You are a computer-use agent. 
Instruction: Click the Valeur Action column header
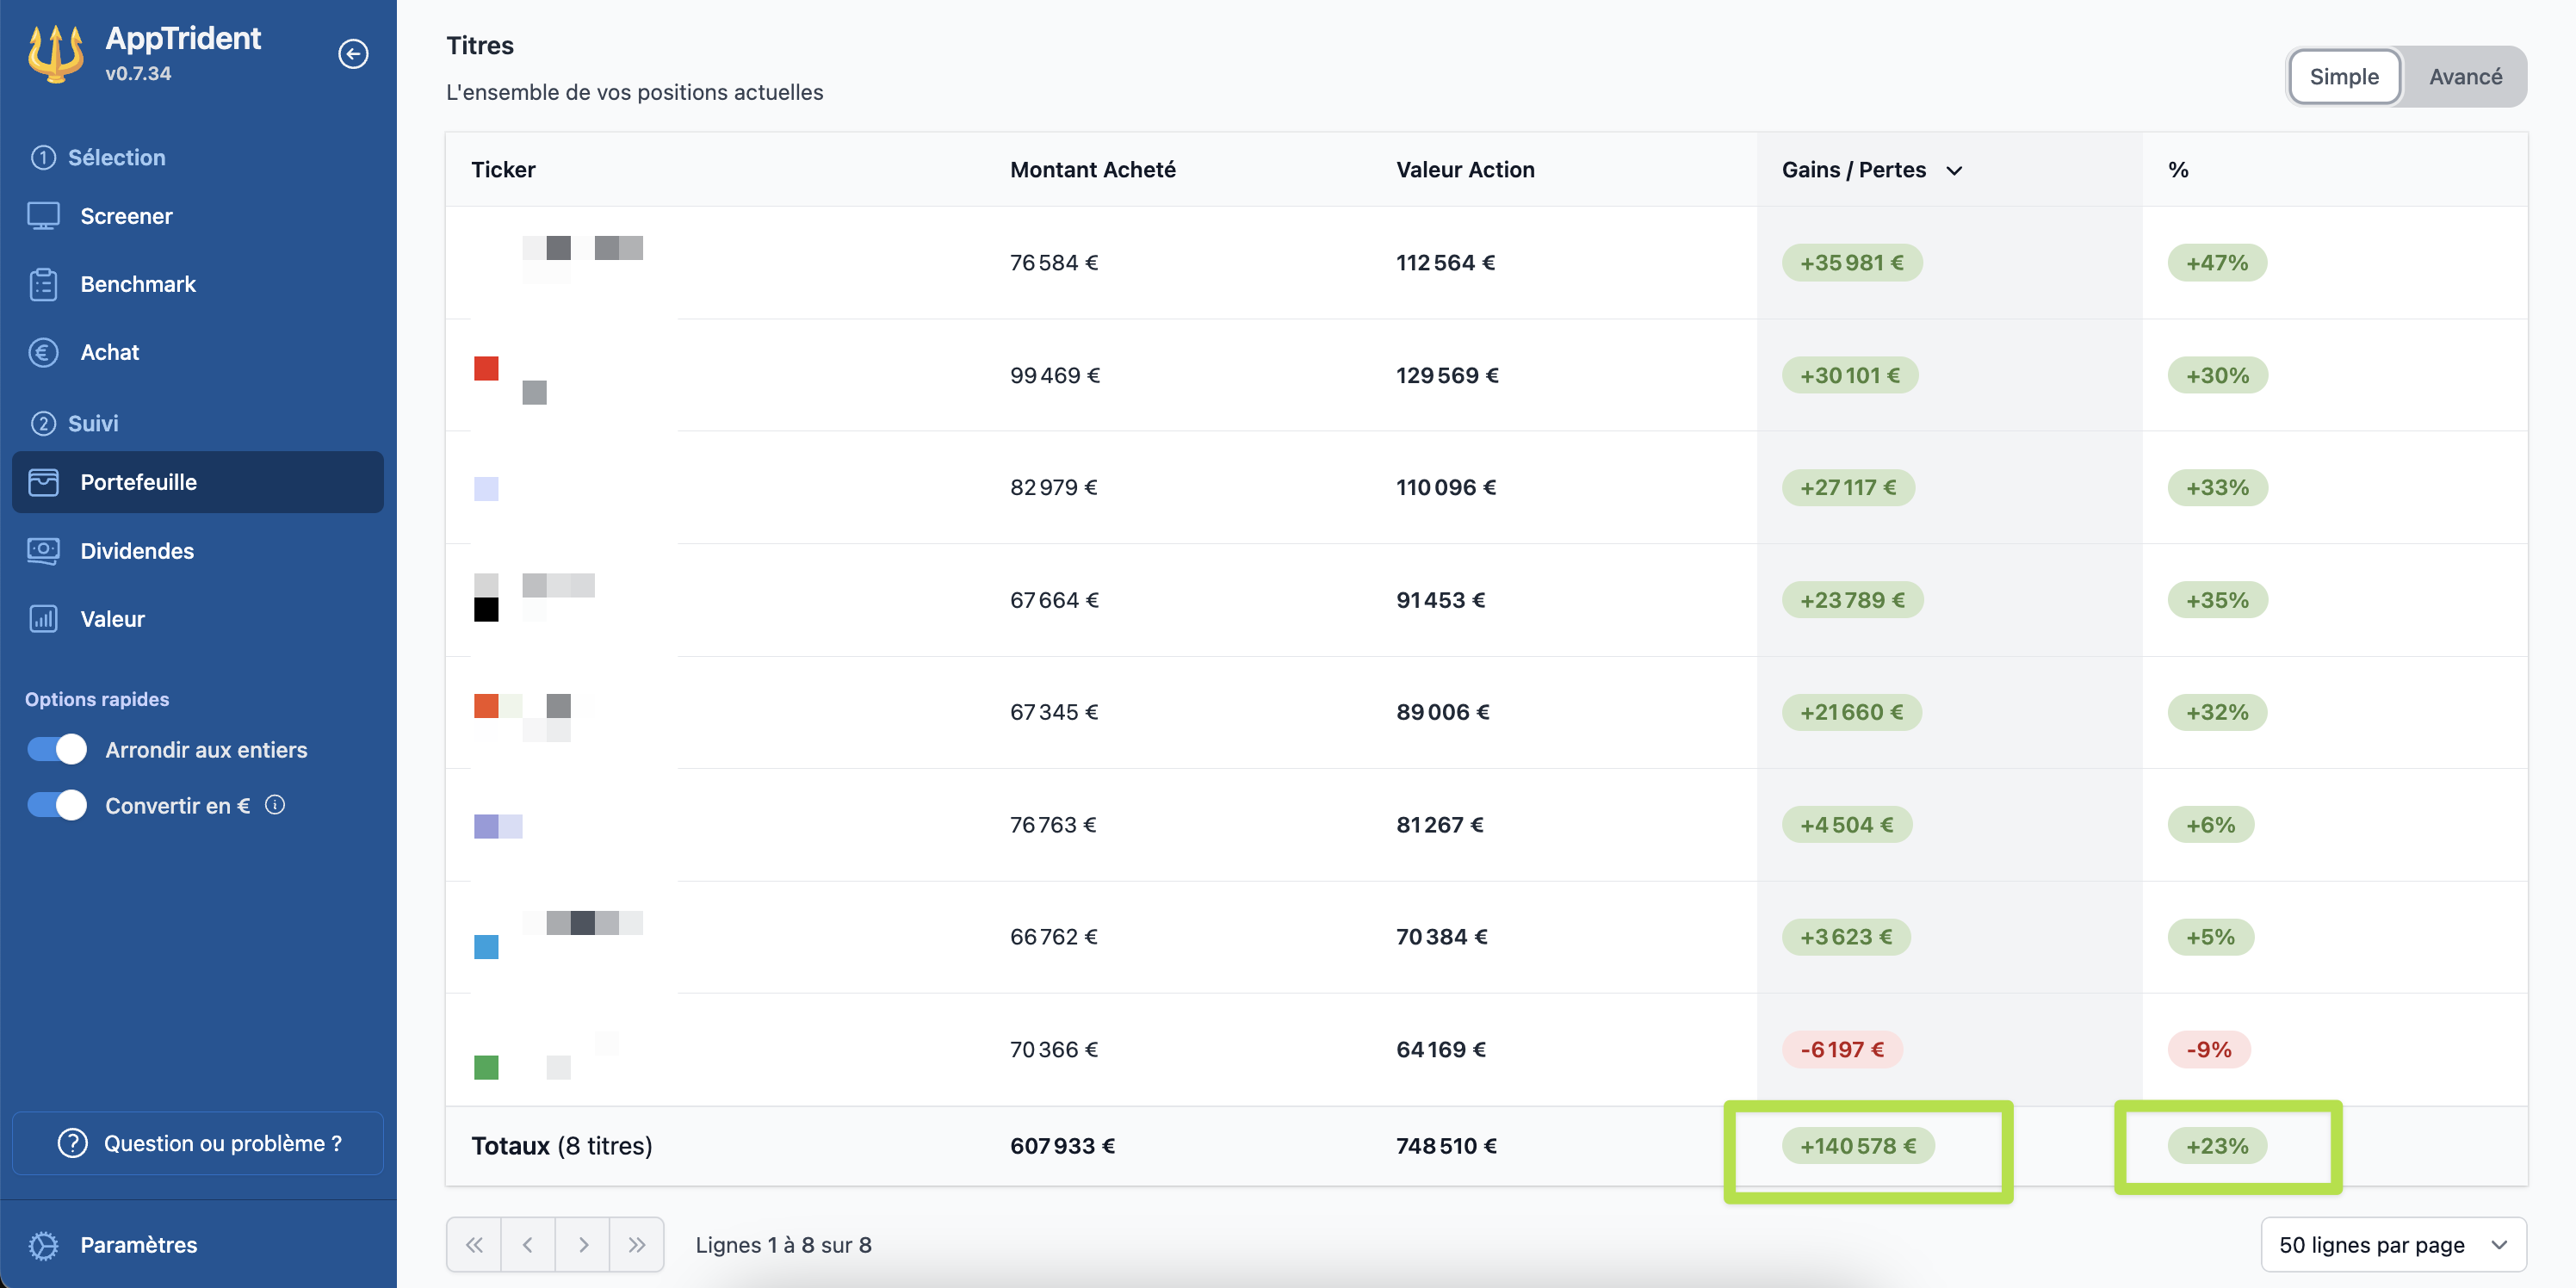pos(1465,170)
